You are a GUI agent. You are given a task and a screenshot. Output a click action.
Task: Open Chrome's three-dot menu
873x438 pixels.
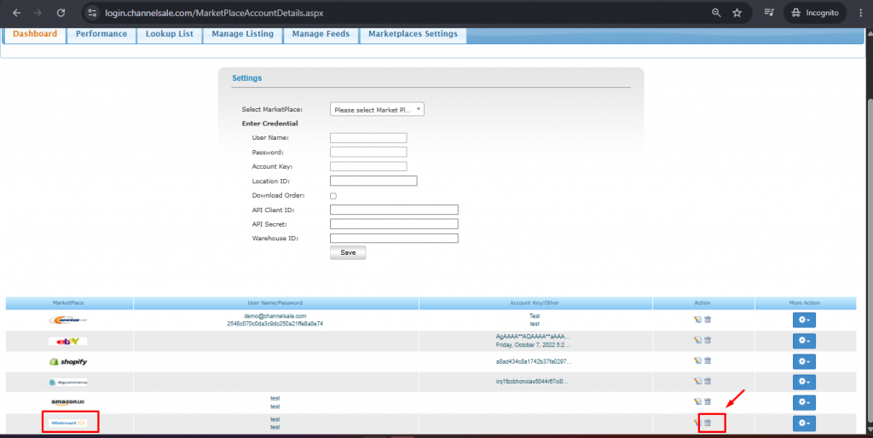861,13
